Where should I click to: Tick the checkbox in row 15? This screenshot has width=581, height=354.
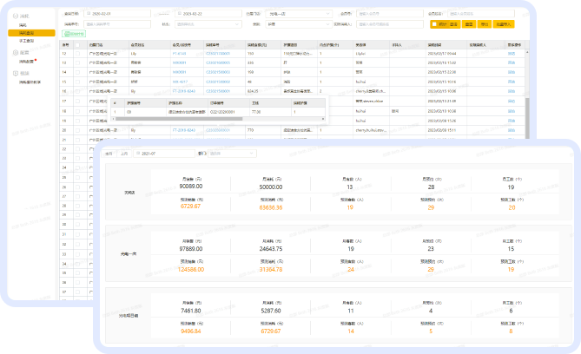tap(77, 82)
